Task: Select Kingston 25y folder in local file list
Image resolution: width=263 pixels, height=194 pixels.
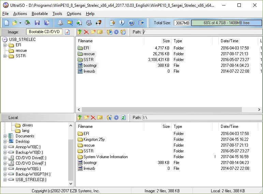Action: tap(94, 139)
